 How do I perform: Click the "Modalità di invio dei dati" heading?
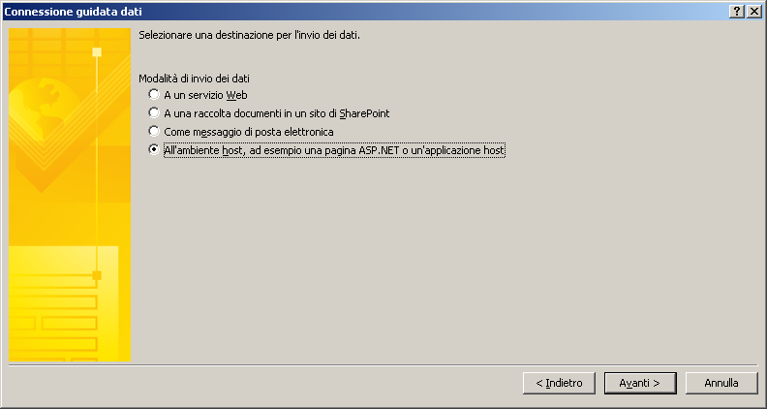[x=195, y=79]
